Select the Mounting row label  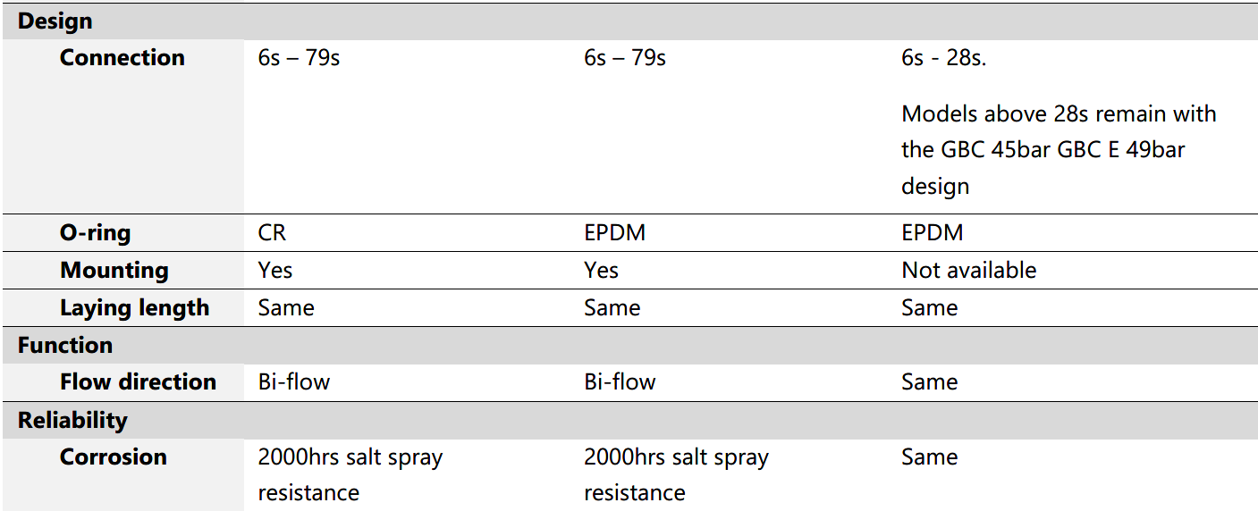pos(114,270)
